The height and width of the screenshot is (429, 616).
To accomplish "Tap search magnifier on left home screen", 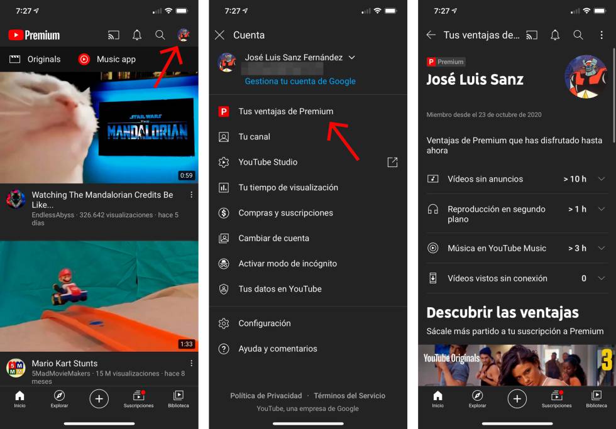I will tap(160, 35).
